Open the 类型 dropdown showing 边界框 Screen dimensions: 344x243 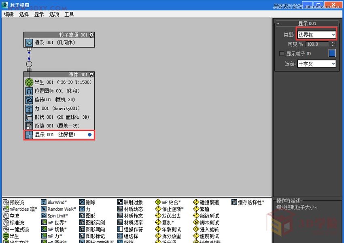(x=317, y=34)
